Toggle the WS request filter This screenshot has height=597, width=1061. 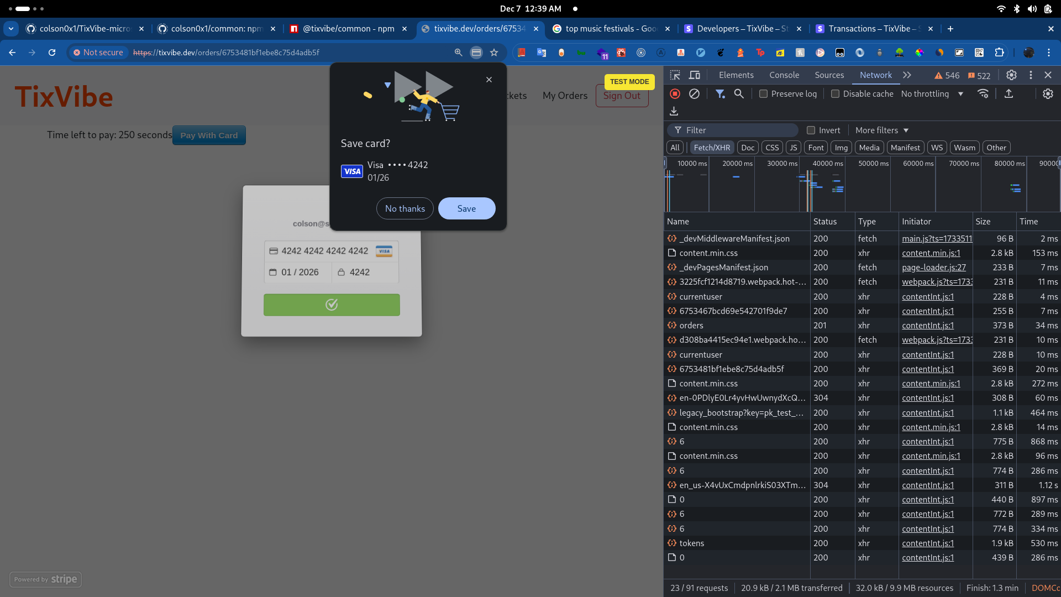click(x=937, y=148)
